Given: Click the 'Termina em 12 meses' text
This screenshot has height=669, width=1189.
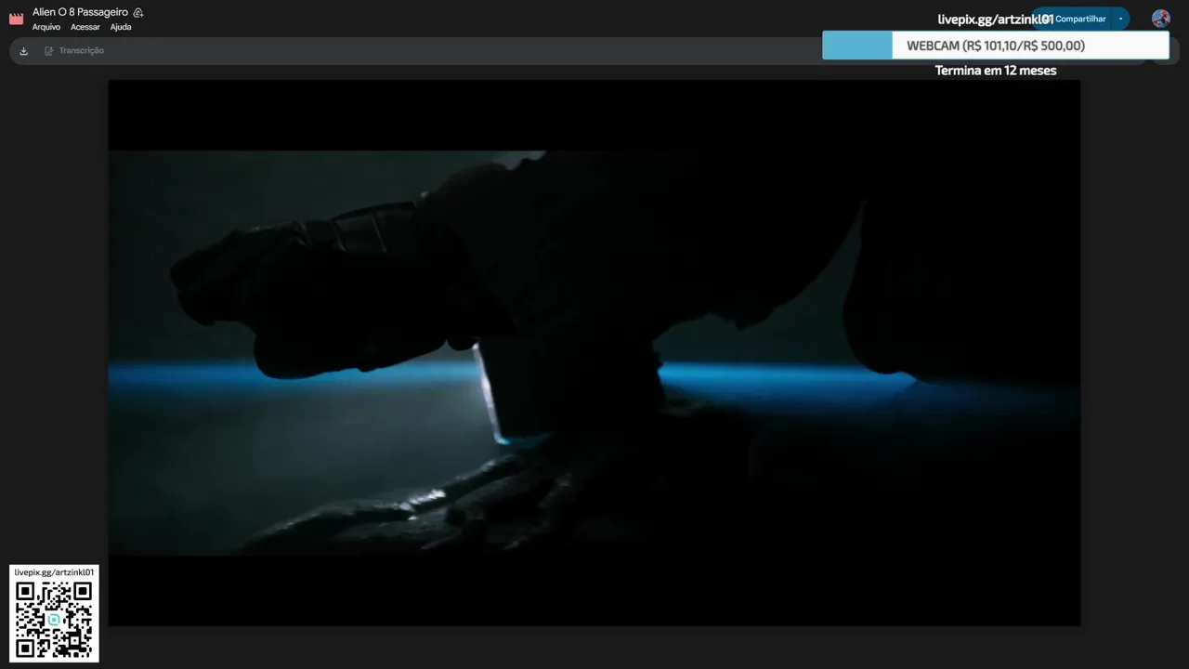Looking at the screenshot, I should coord(996,71).
